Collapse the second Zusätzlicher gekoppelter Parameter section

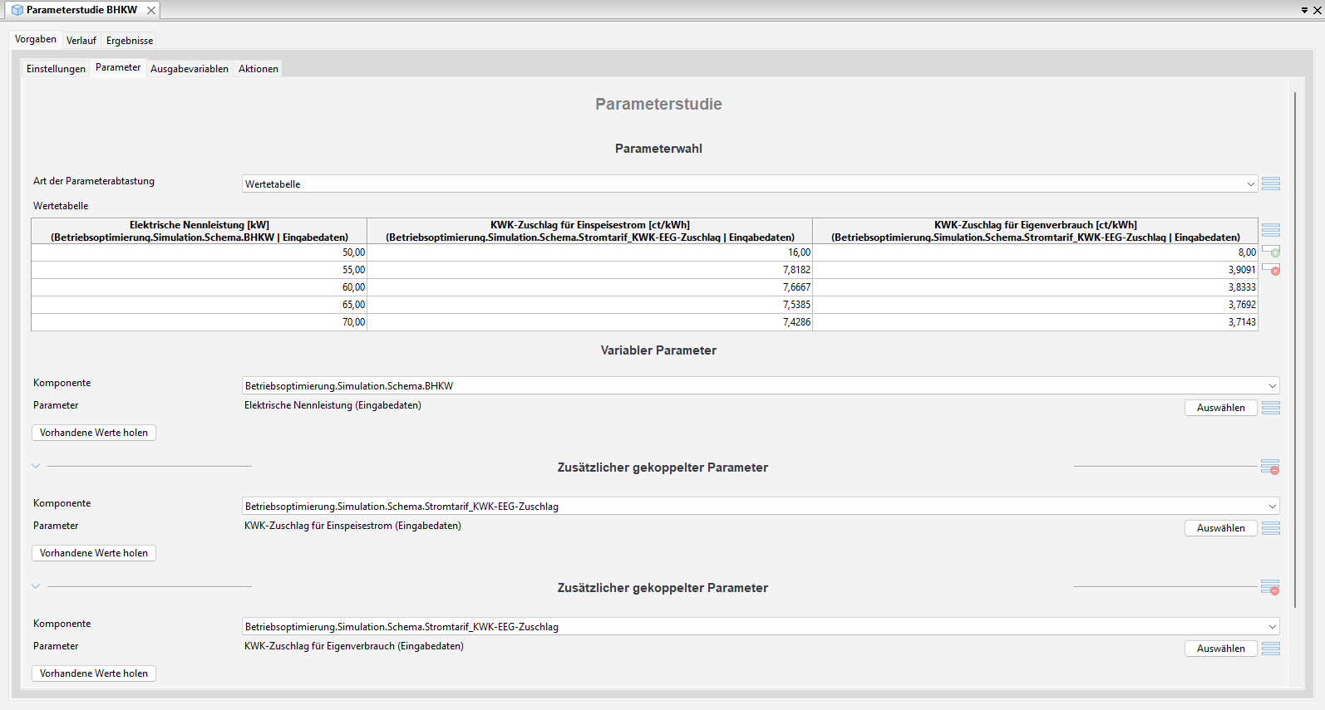[36, 587]
